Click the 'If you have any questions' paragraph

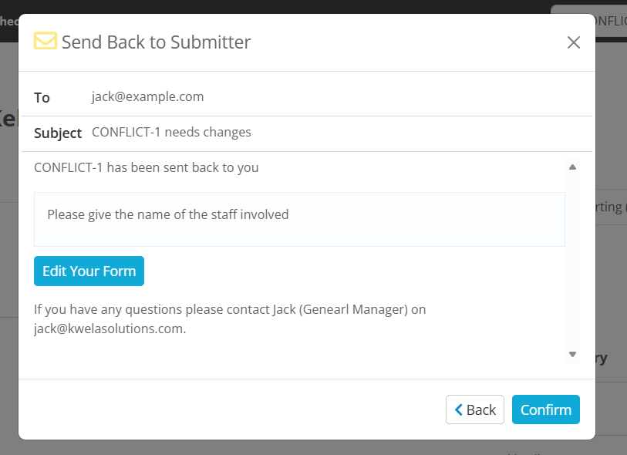click(230, 319)
